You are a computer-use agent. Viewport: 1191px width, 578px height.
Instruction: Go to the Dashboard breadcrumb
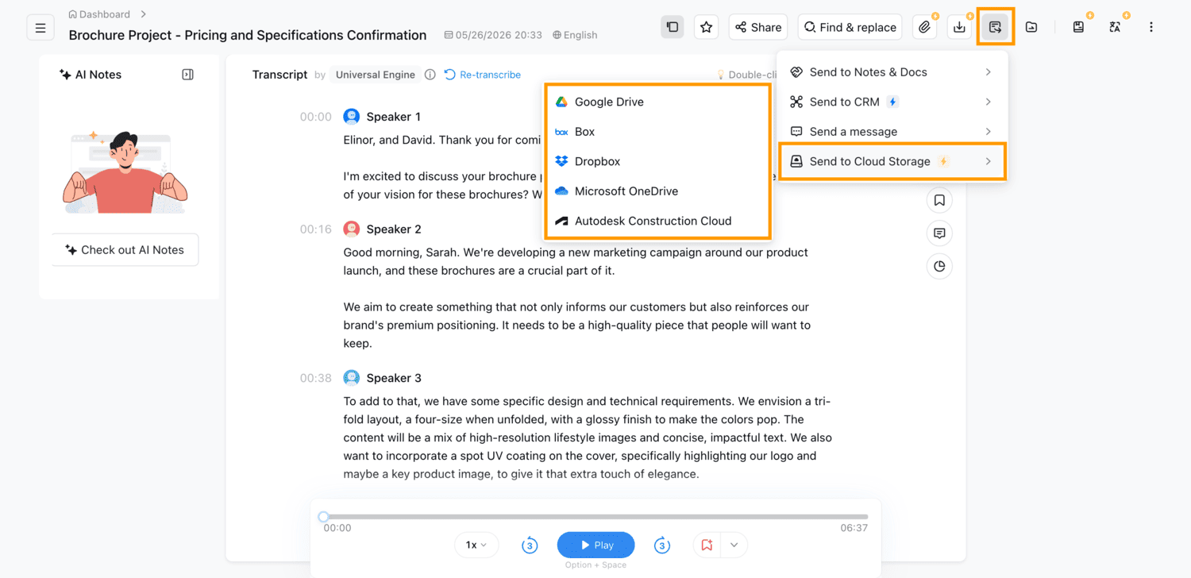[99, 14]
